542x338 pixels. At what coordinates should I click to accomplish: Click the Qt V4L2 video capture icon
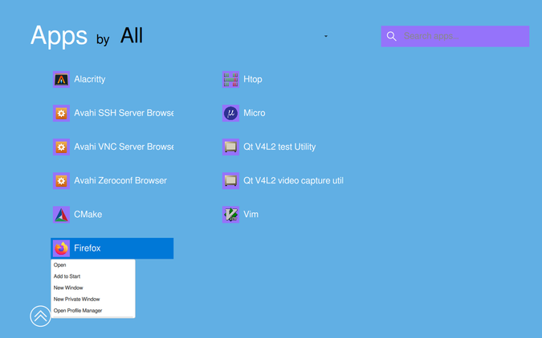230,181
